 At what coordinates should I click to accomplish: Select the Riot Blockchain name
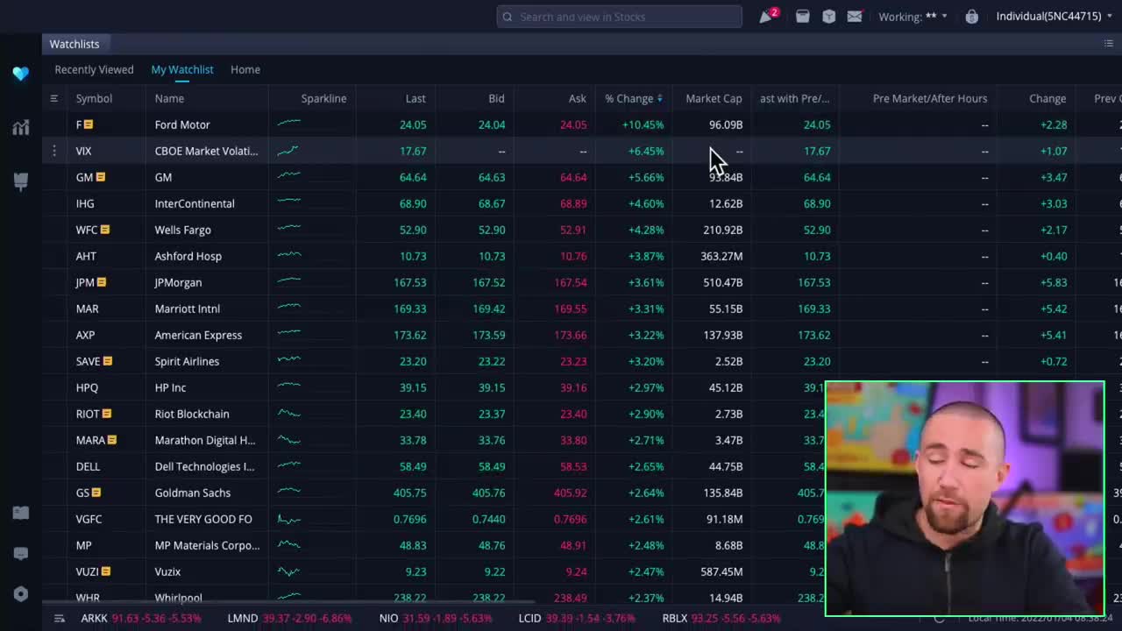coord(192,414)
